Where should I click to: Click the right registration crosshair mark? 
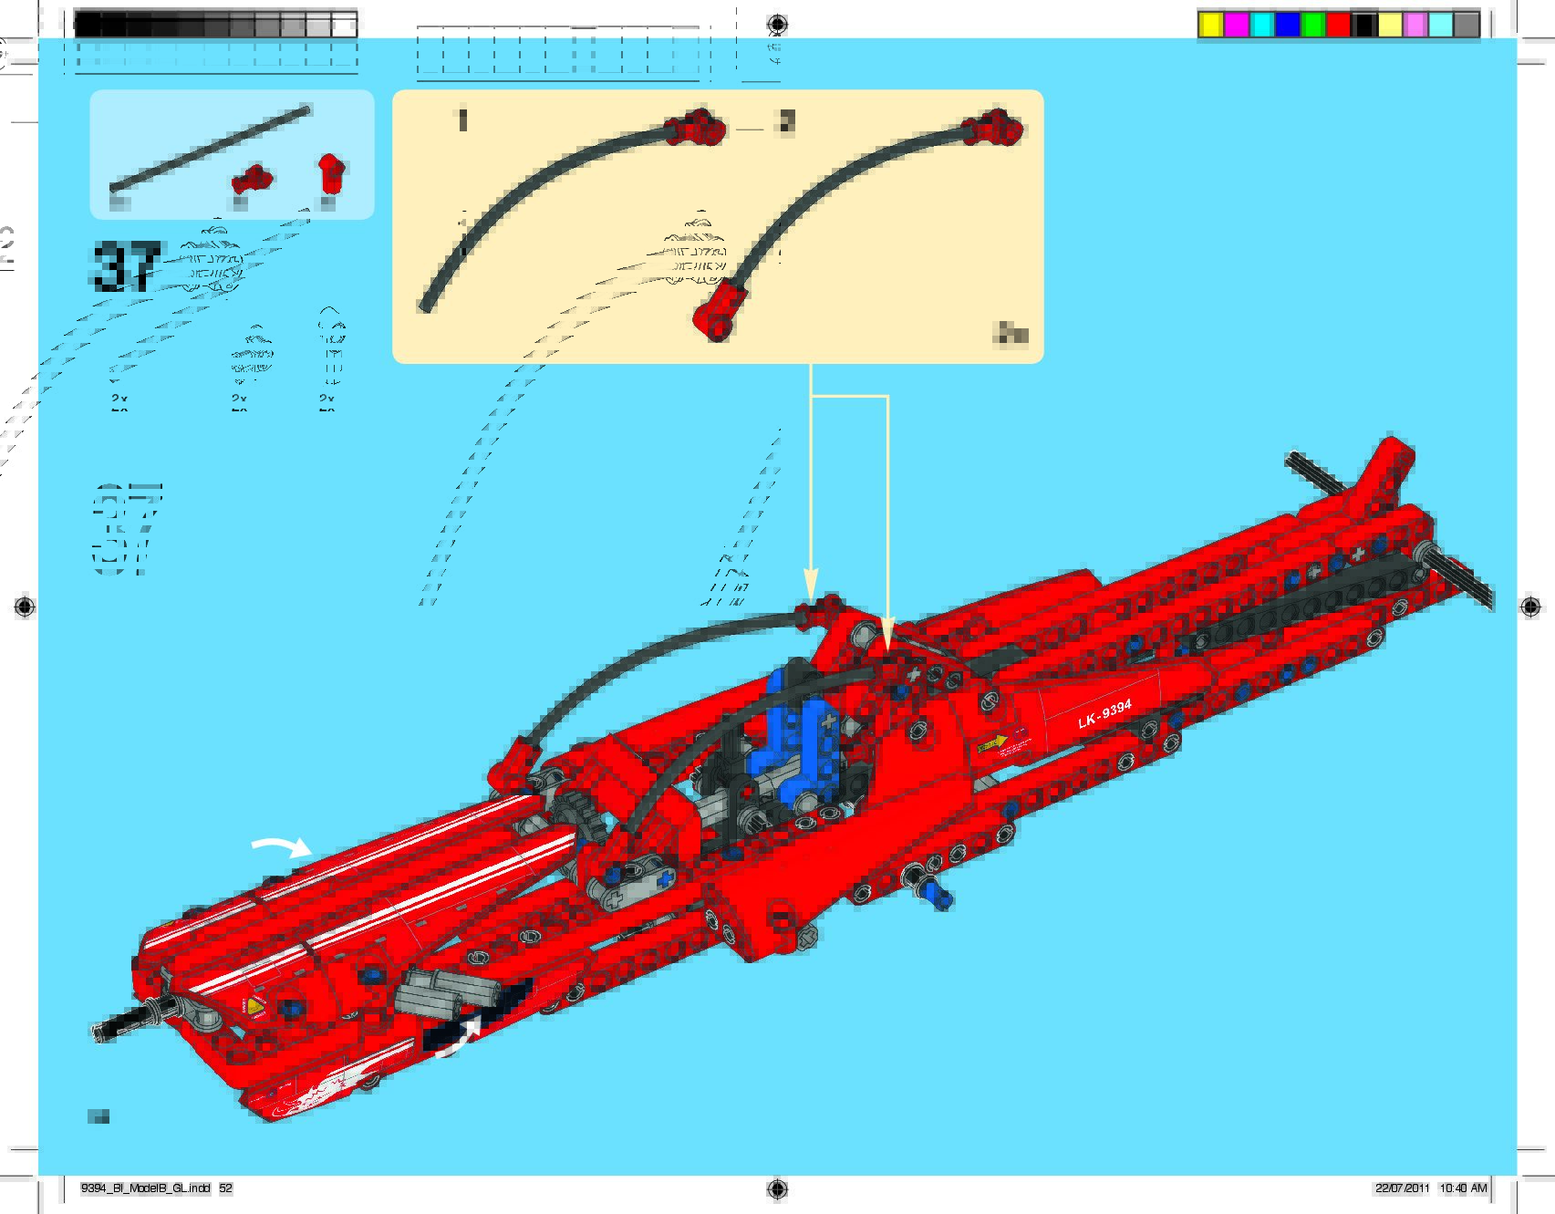(x=1530, y=607)
